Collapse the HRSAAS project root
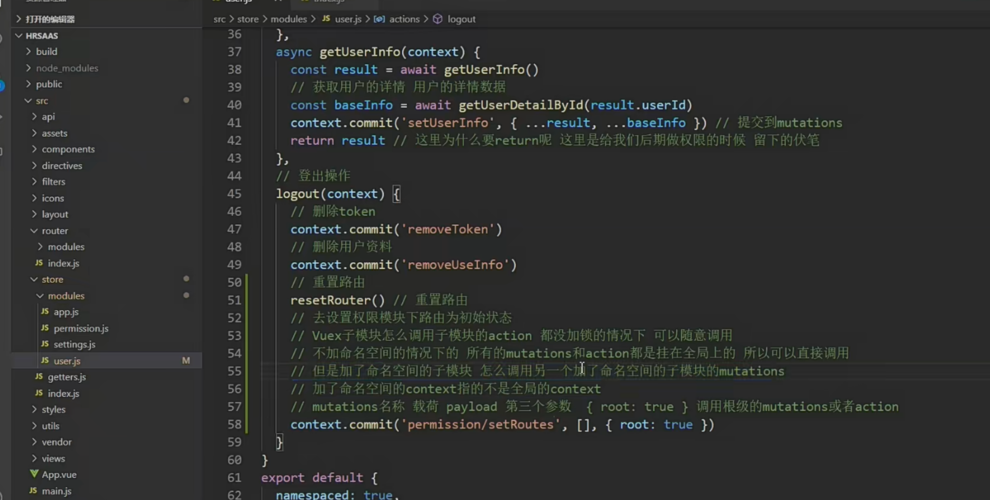 (x=42, y=36)
